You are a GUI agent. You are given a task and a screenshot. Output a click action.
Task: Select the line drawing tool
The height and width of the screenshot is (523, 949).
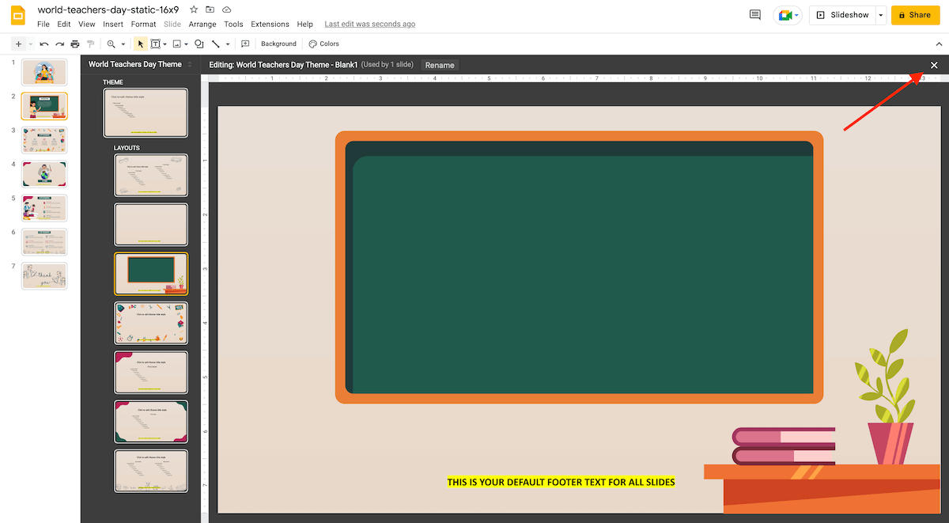[x=217, y=44]
